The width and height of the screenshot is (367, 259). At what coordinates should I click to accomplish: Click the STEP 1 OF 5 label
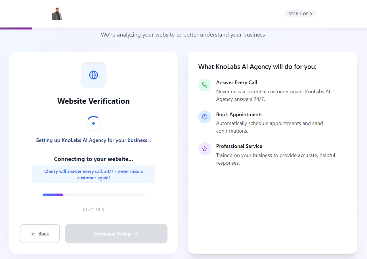93,209
